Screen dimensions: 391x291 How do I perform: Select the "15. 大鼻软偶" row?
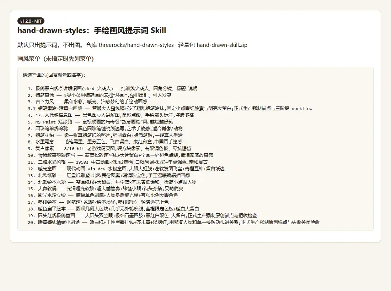coord(106,189)
